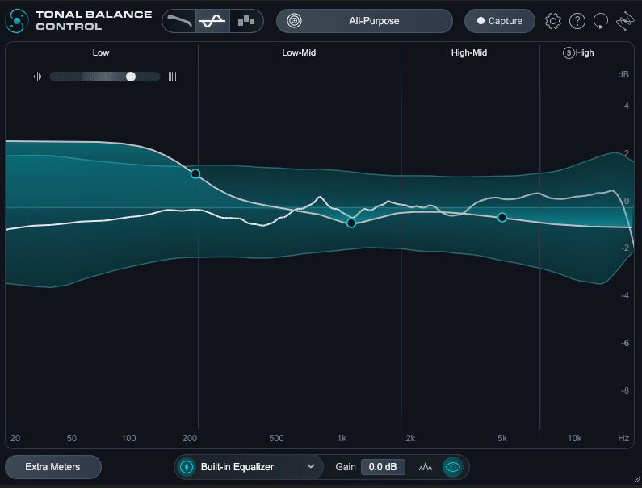Click the target curve bullseye icon
642x488 pixels.
pos(294,20)
